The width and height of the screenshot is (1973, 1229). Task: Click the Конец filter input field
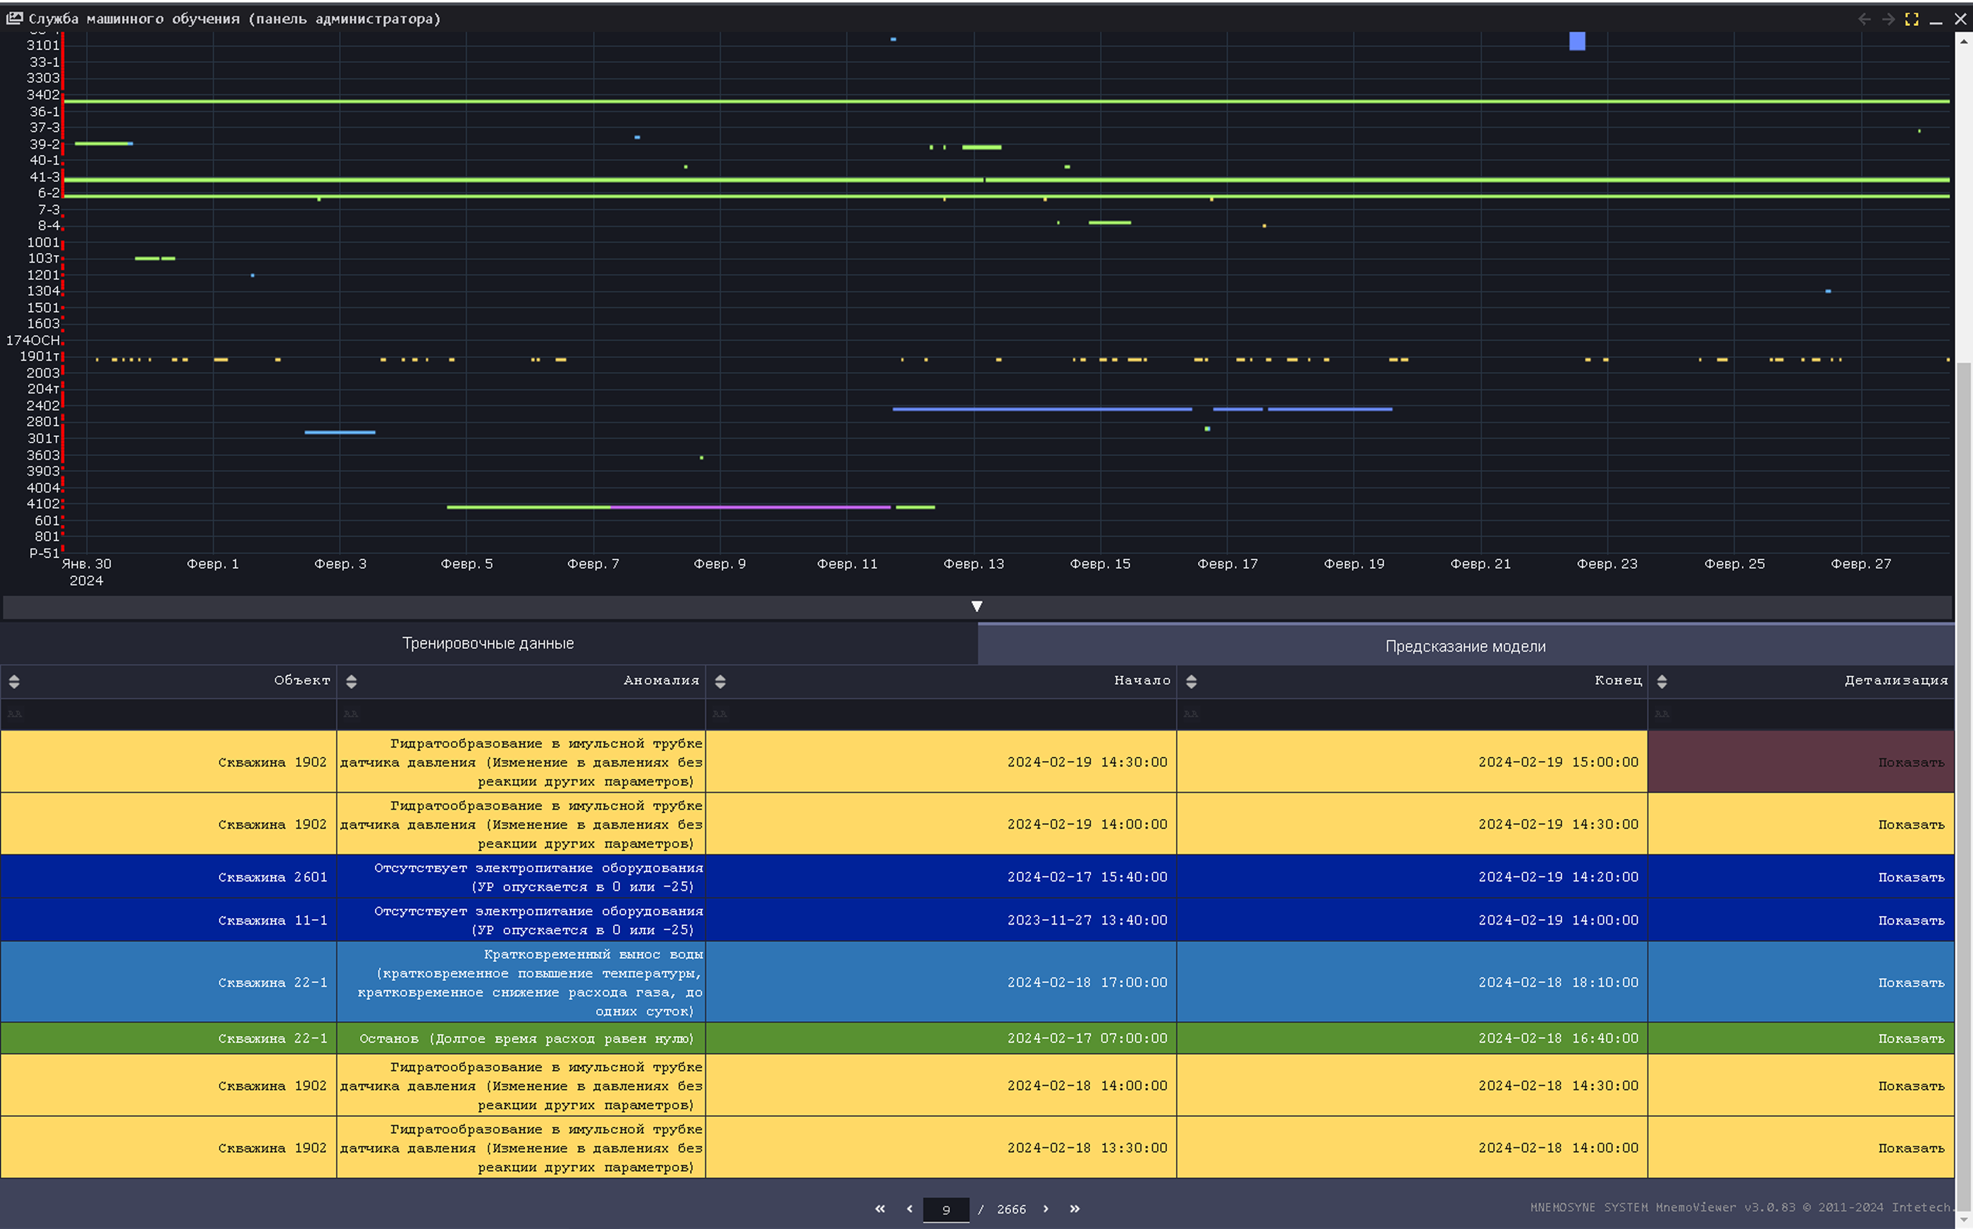tap(1412, 714)
